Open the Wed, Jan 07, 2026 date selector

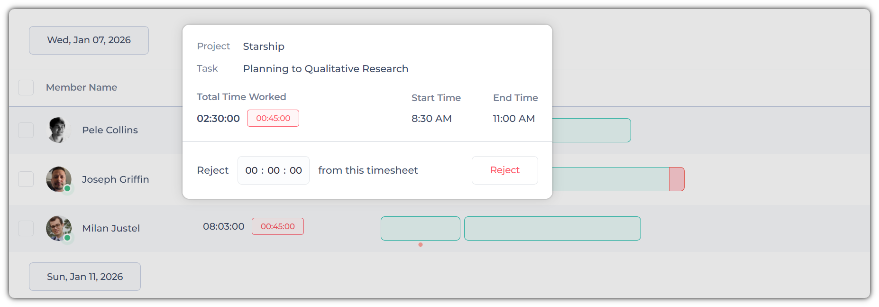pyautogui.click(x=89, y=40)
